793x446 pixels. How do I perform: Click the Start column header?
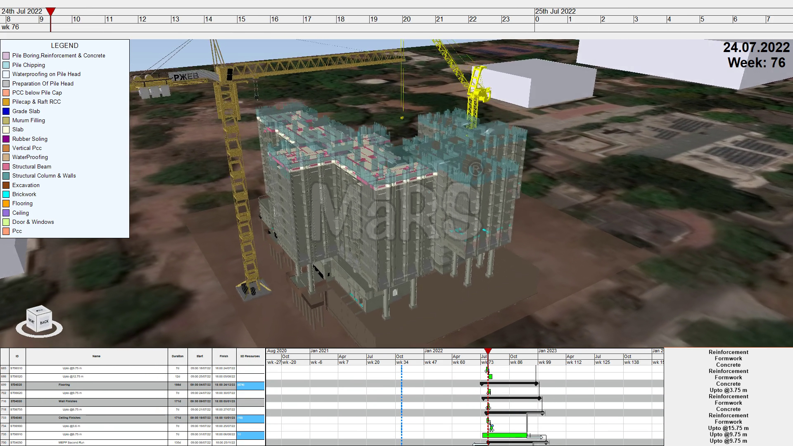(200, 356)
